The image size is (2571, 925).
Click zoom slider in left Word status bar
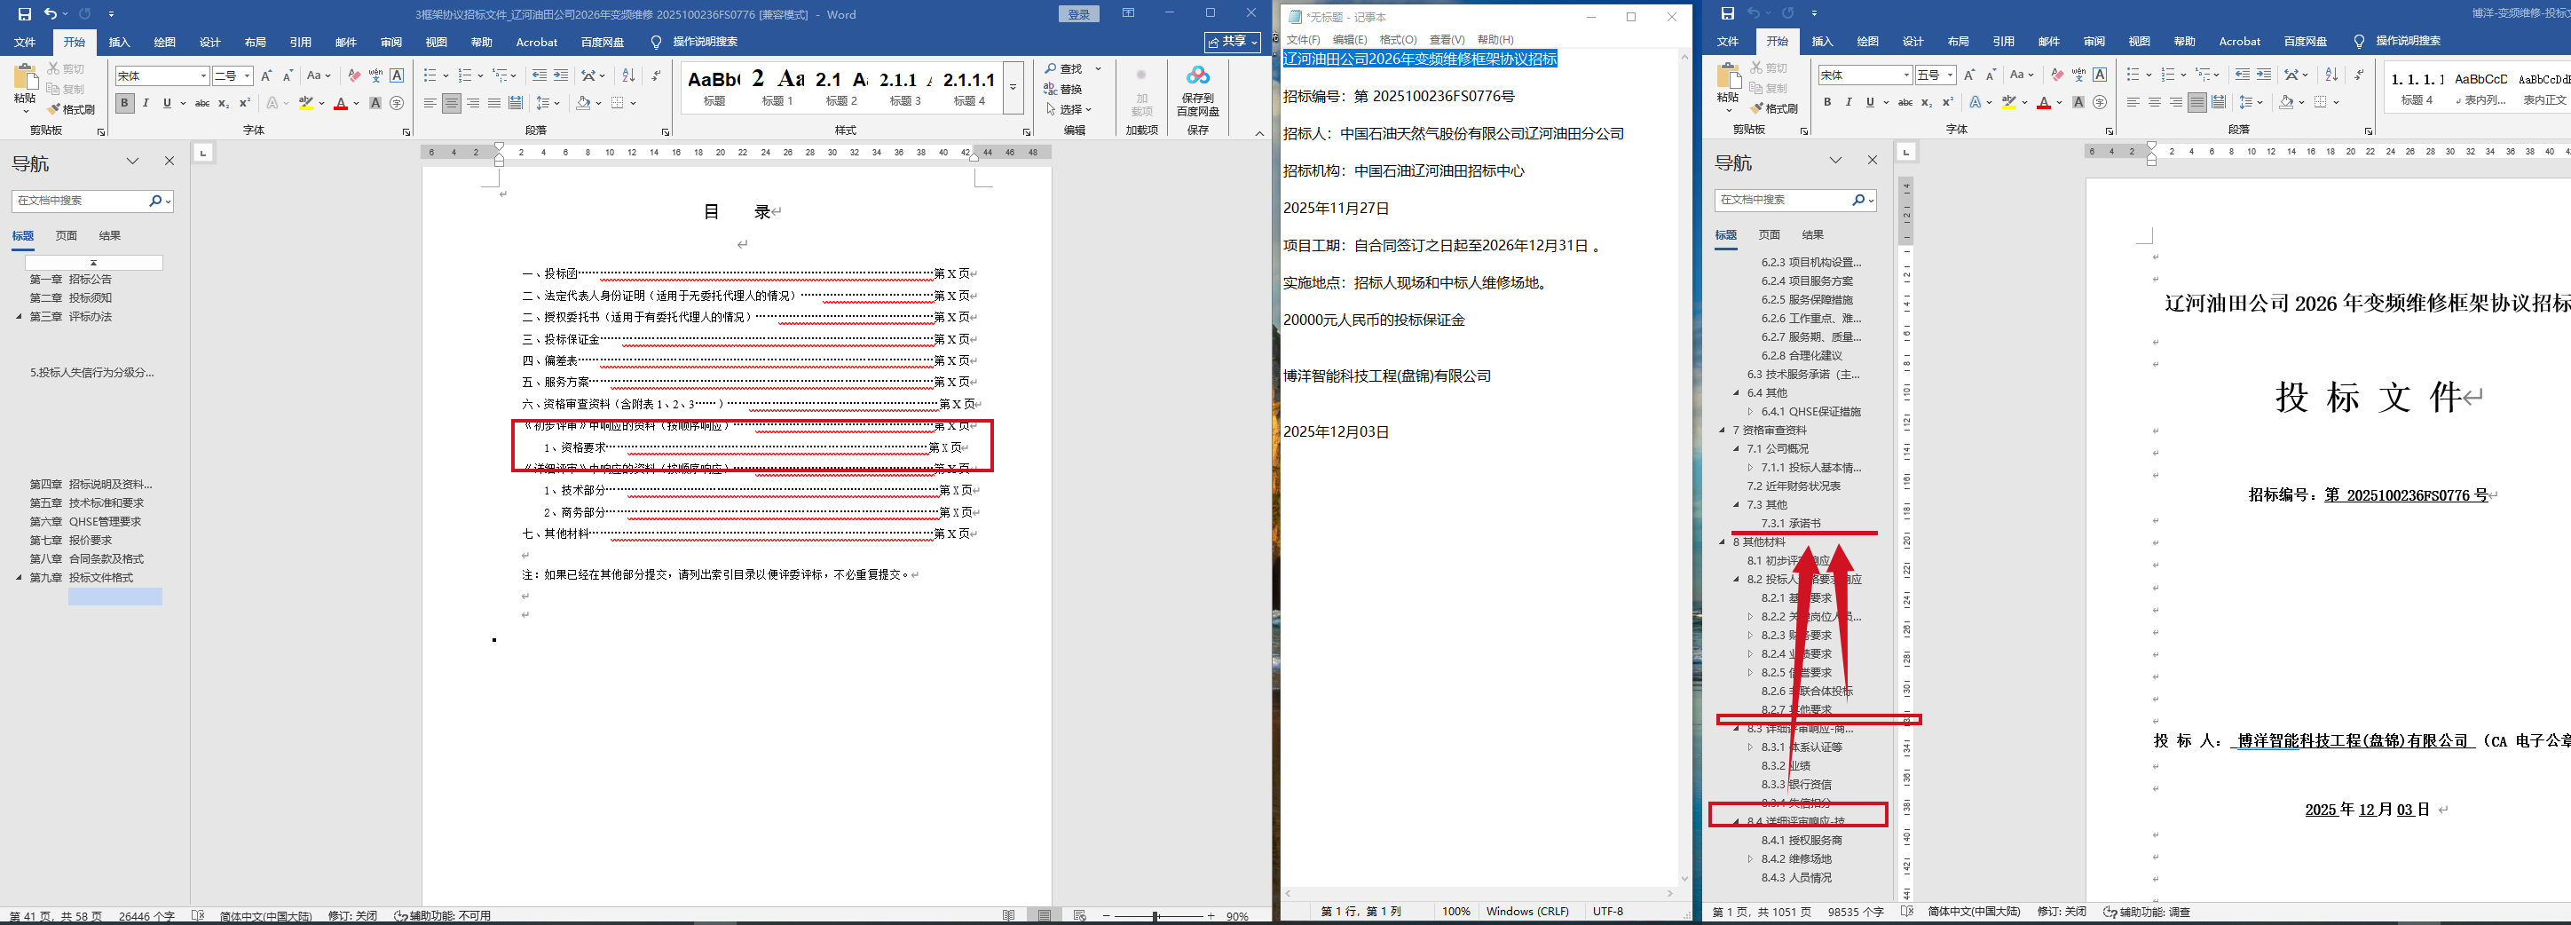[1159, 916]
